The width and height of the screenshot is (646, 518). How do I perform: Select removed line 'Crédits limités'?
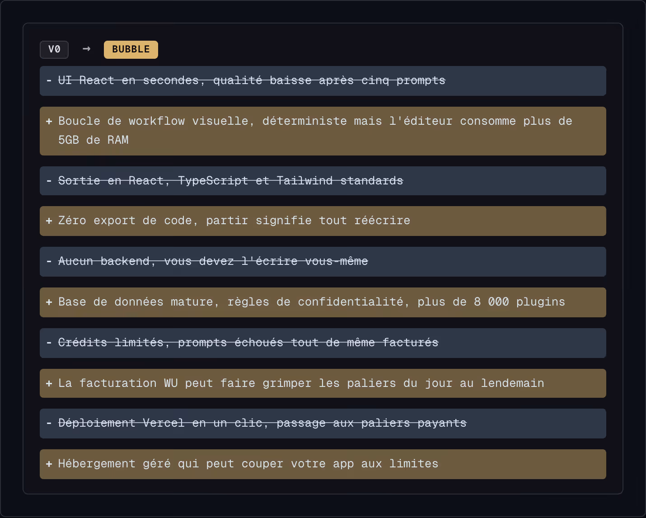click(323, 343)
